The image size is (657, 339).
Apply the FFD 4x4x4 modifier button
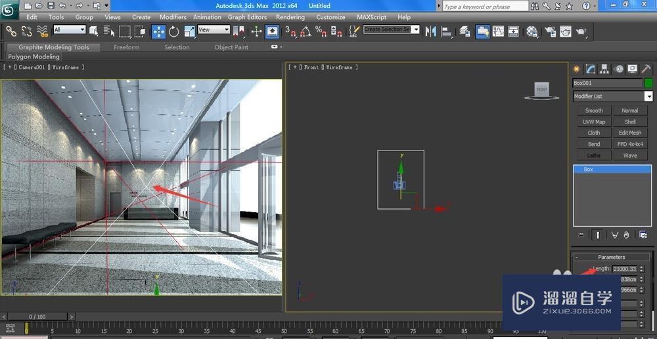(630, 144)
